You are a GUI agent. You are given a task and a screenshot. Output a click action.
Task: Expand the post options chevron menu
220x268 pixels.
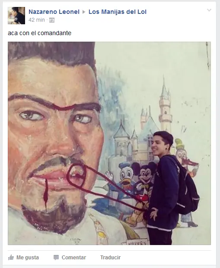tap(209, 10)
